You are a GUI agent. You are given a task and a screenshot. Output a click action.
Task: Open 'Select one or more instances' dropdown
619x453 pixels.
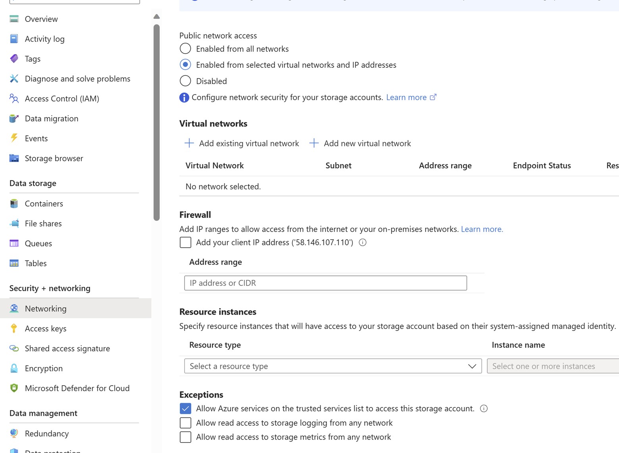[x=552, y=366]
